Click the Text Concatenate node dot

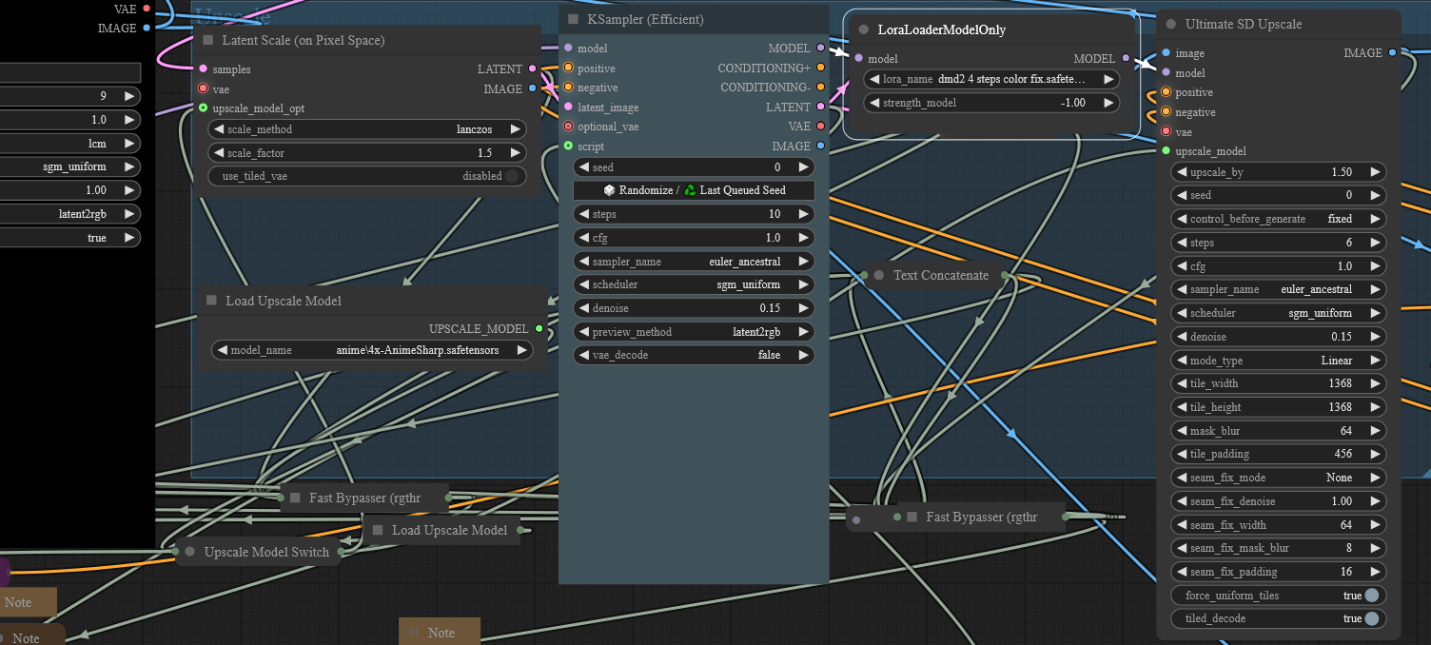(x=880, y=275)
